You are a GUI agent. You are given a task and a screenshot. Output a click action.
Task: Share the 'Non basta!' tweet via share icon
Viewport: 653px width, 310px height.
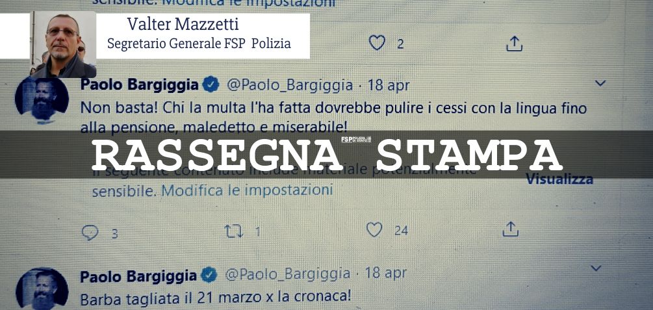(510, 229)
